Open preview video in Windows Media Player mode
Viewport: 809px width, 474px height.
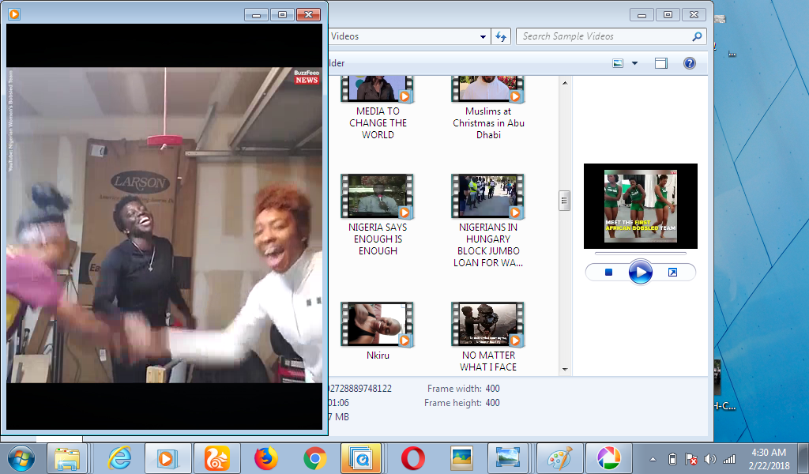pos(672,273)
